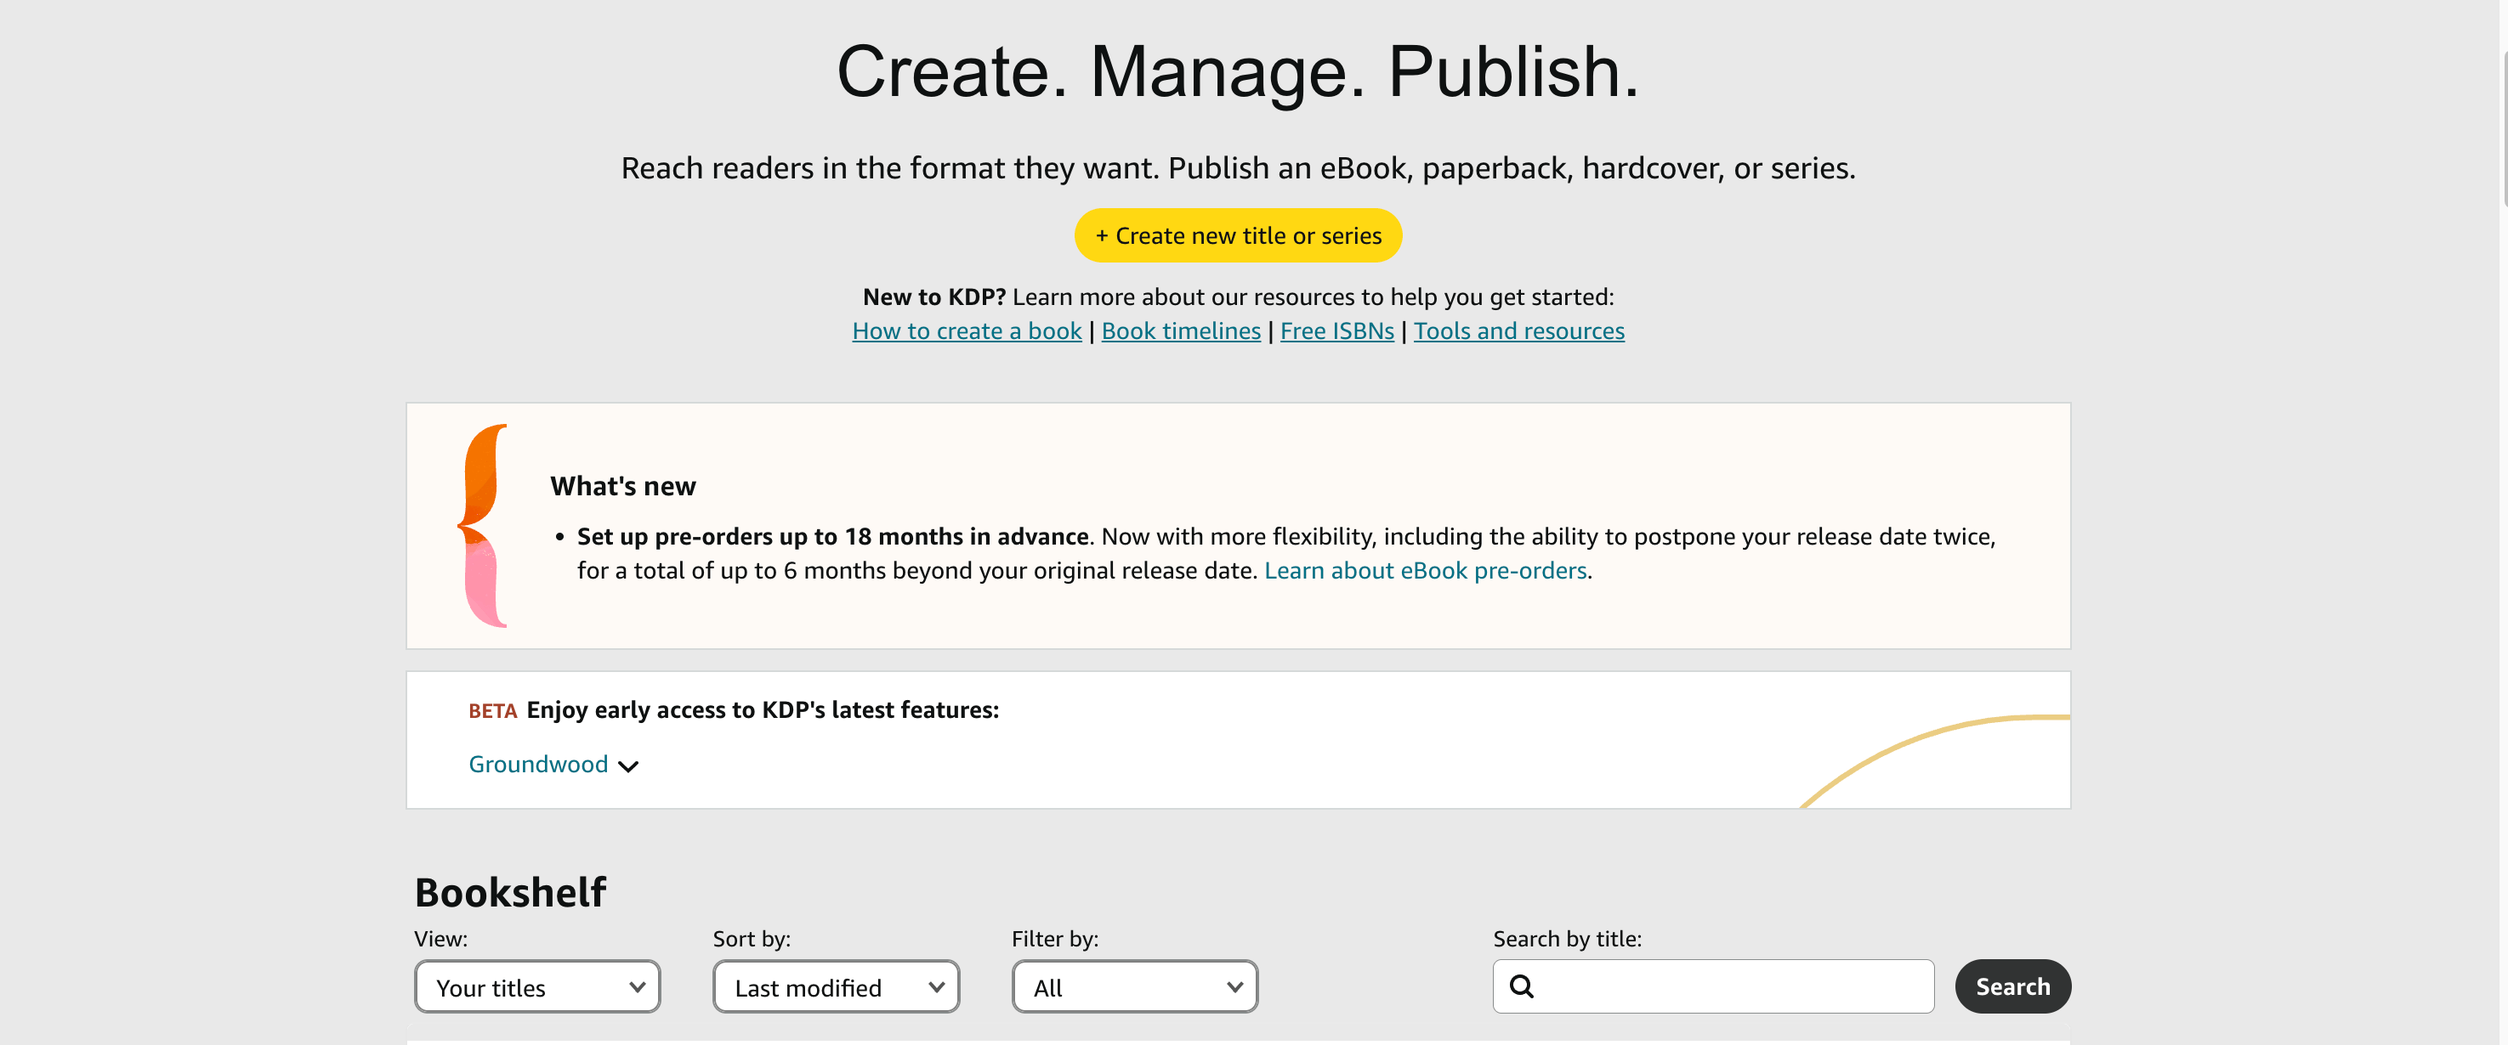
Task: Open the View dropdown showing Your titles
Action: 537,986
